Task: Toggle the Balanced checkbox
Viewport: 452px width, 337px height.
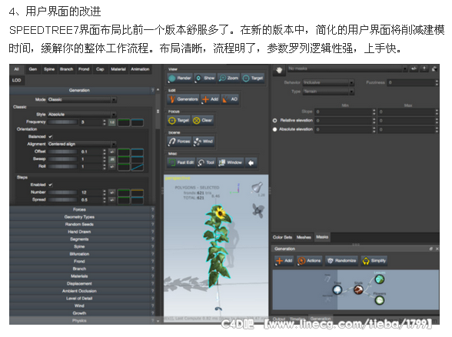Action: (x=51, y=136)
